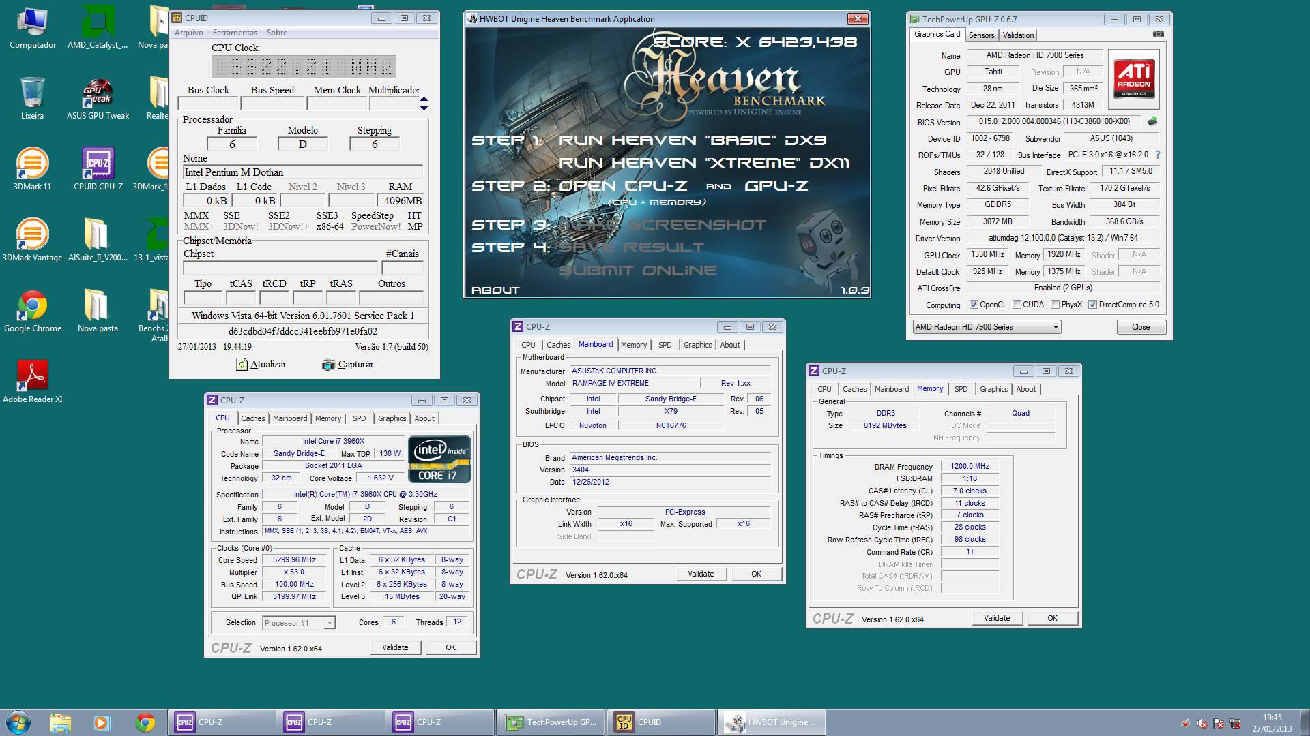Click Validate in CPU-Z Mainboard window

[701, 574]
